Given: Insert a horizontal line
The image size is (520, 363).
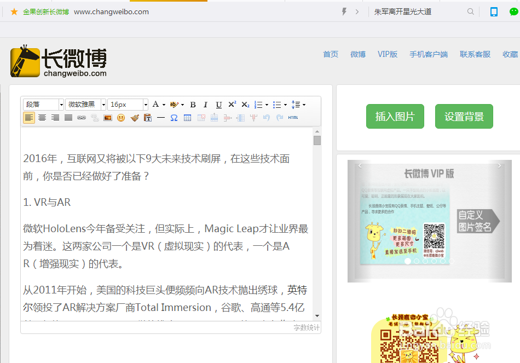Looking at the screenshot, I should tap(161, 118).
